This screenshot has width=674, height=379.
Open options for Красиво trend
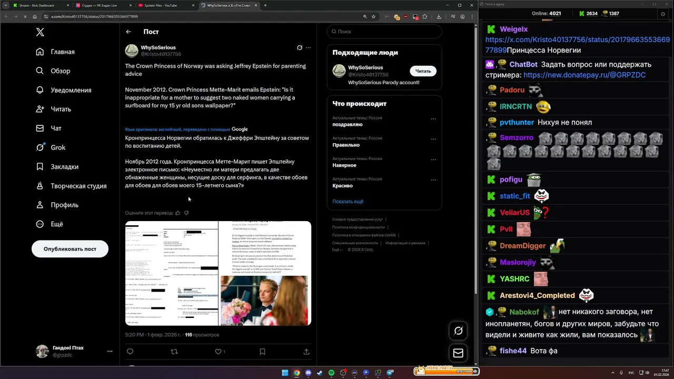tap(433, 180)
